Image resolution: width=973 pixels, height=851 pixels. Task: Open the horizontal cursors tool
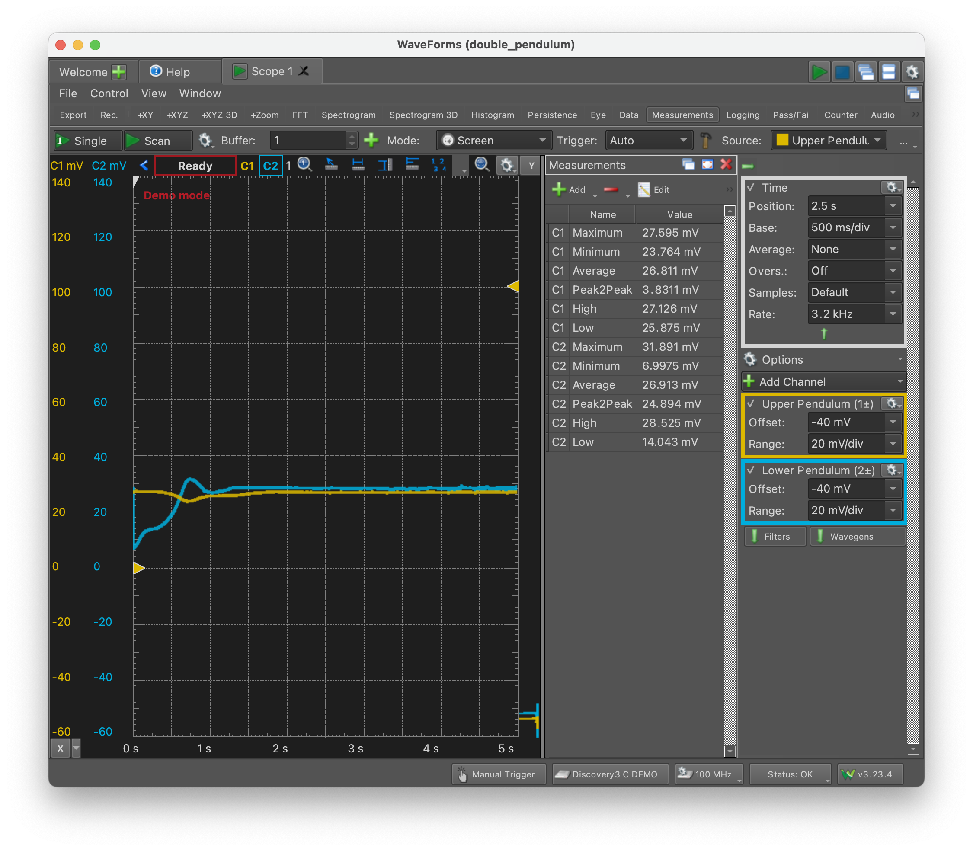click(358, 165)
